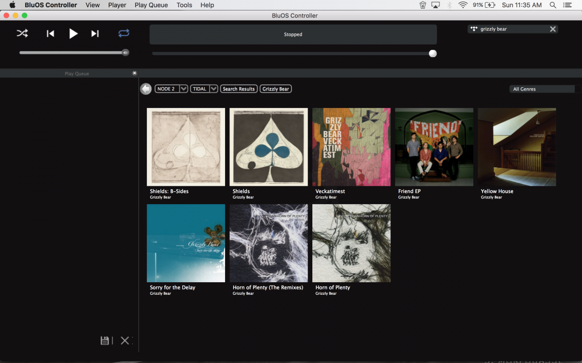Open the BluOS Controller app menu
Image resolution: width=582 pixels, height=363 pixels.
pos(51,5)
